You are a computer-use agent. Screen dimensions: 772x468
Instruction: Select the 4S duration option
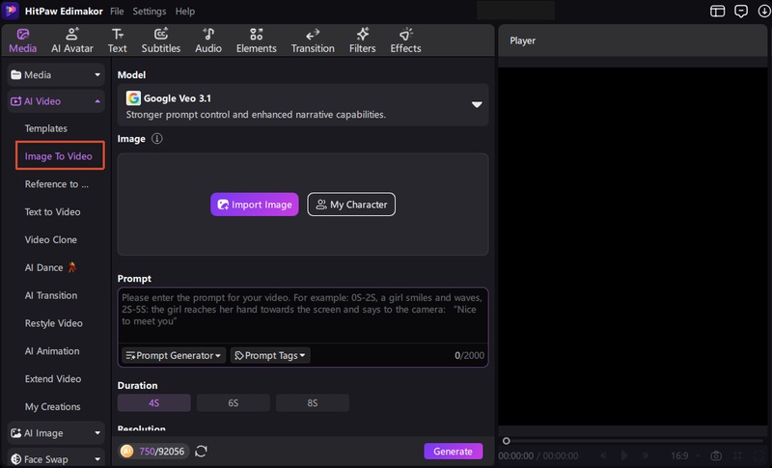(154, 403)
